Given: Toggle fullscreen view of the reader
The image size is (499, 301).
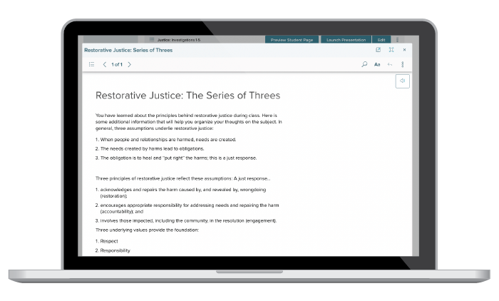Looking at the screenshot, I should (391, 50).
